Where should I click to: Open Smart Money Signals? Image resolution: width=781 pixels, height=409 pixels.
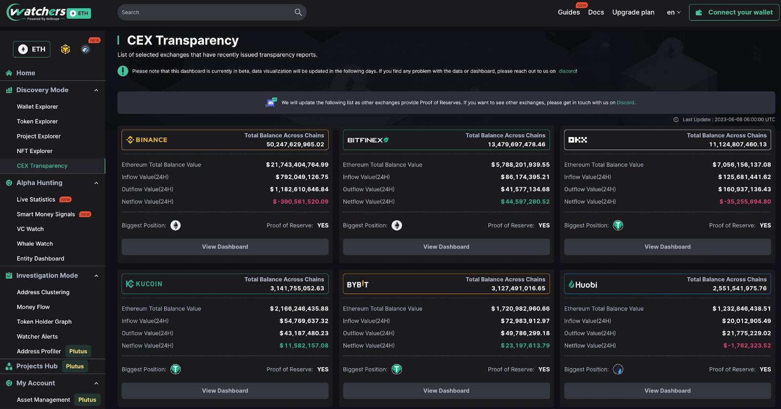(x=46, y=214)
